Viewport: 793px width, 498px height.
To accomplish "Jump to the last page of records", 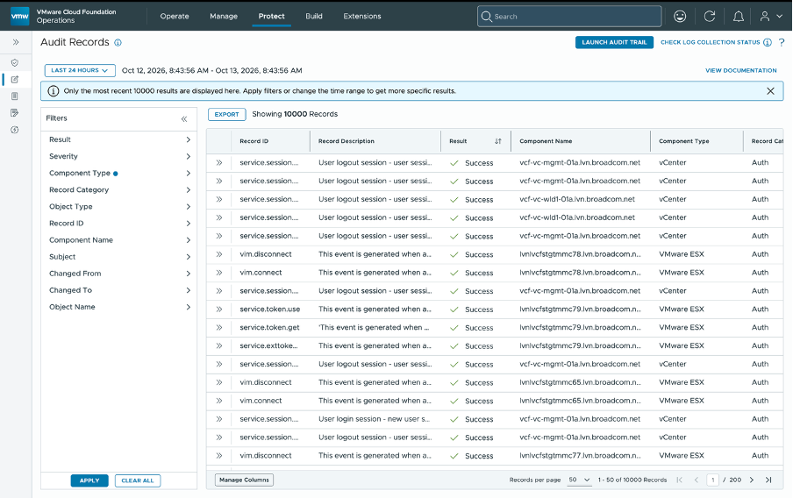I will point(768,480).
